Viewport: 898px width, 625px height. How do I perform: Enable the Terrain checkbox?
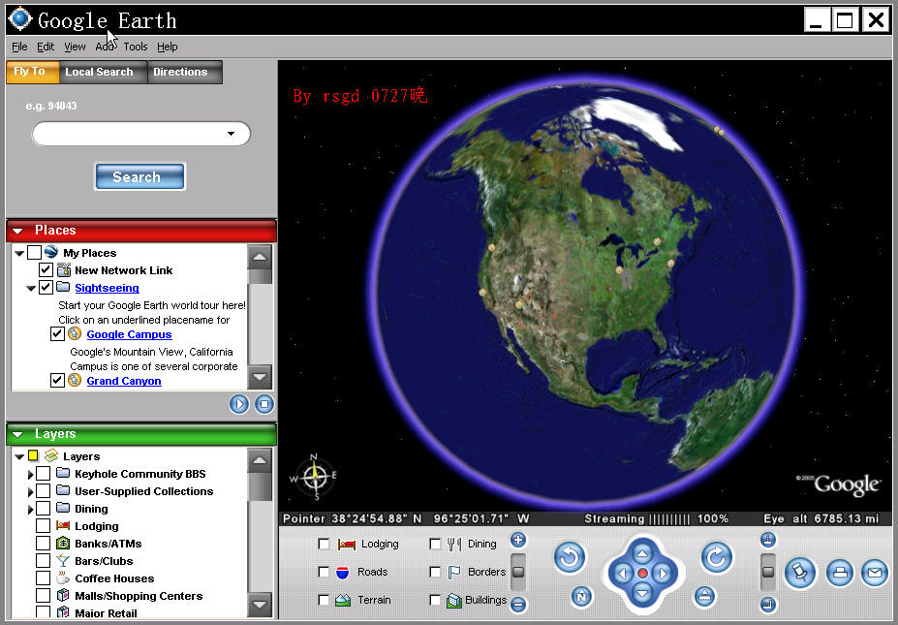[x=324, y=600]
